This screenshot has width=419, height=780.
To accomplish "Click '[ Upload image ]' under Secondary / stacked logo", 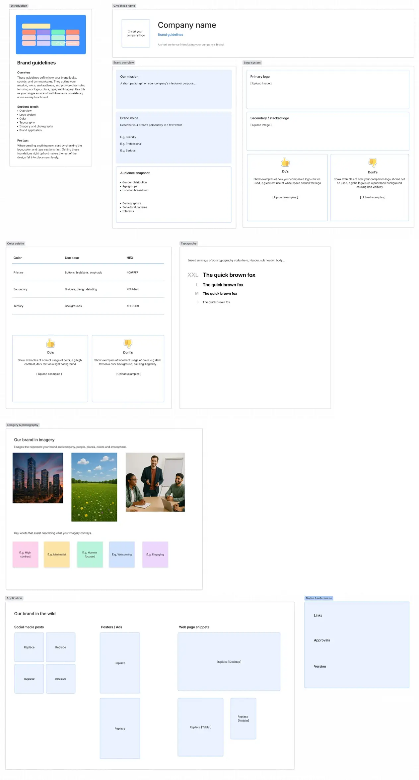I will coord(261,125).
